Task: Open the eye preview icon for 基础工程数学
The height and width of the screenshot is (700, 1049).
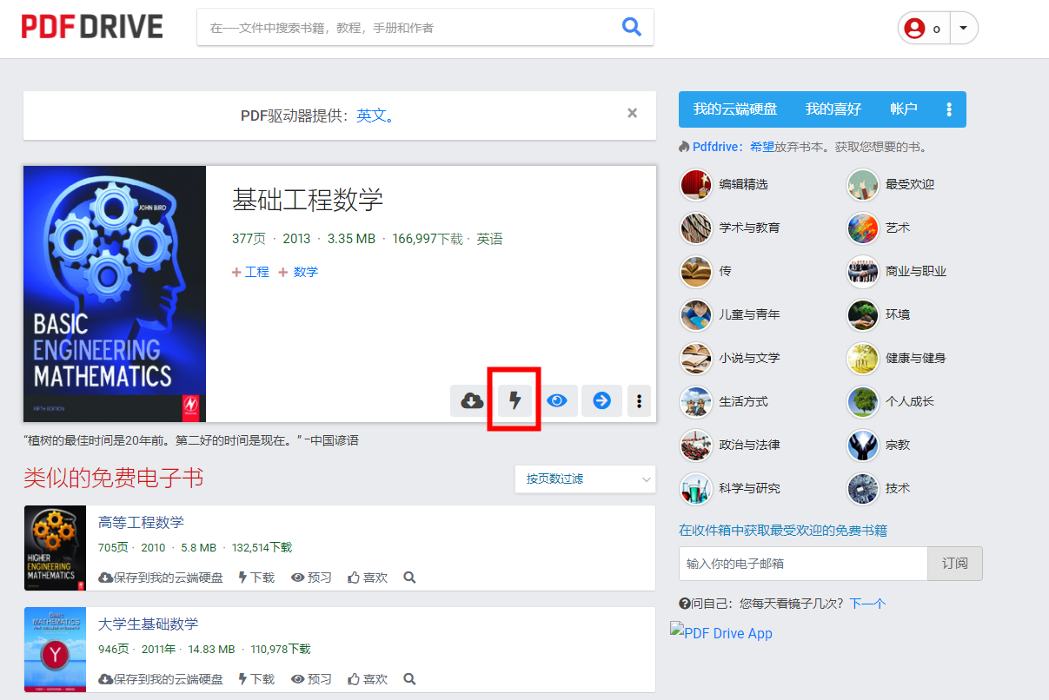Action: coord(558,400)
